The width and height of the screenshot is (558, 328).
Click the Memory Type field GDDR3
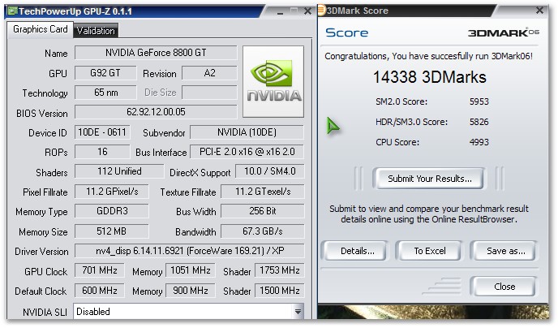click(112, 211)
